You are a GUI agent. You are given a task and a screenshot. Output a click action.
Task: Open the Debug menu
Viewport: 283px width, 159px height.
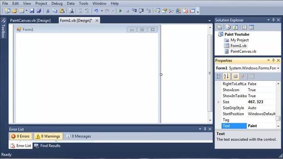[57, 4]
